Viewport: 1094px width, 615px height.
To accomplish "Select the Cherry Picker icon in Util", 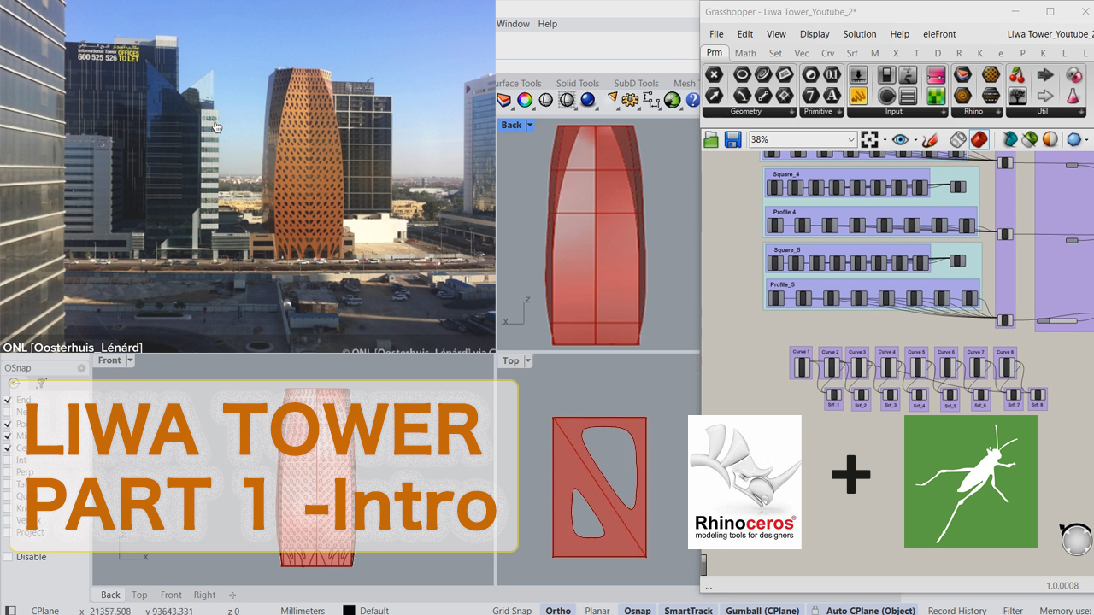I will (x=1017, y=75).
